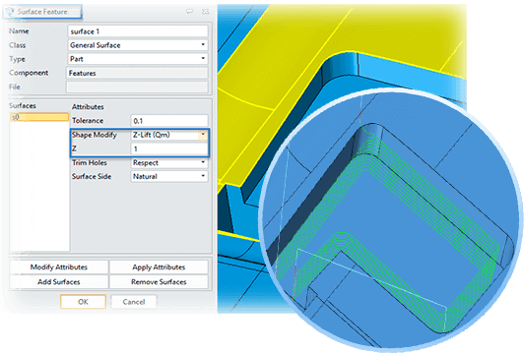Click the Add Surfaces button

click(x=59, y=282)
